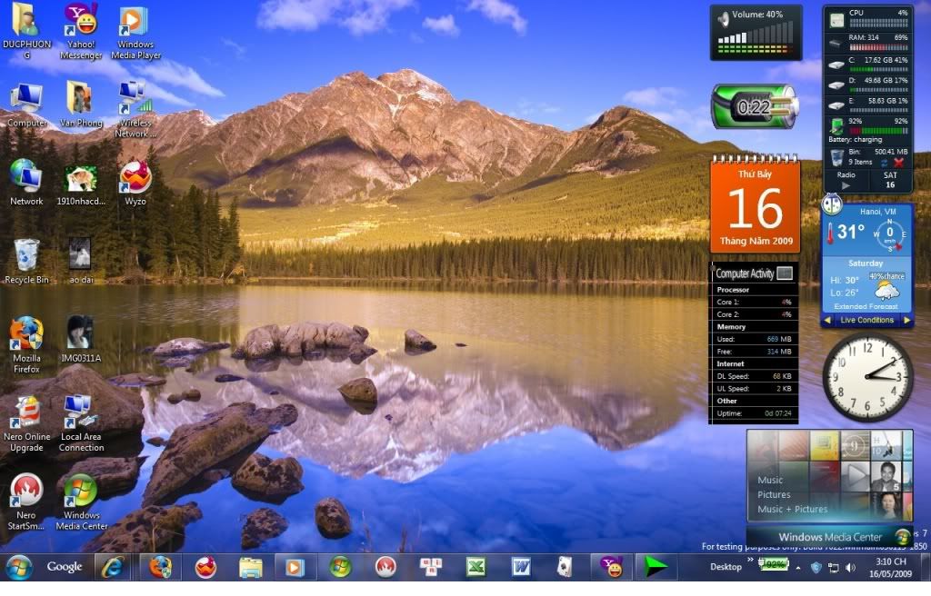
Task: Open the calendar gadget showing 16
Action: point(756,204)
